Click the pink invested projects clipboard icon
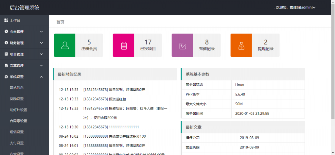This screenshot has height=155, width=335. click(x=124, y=45)
